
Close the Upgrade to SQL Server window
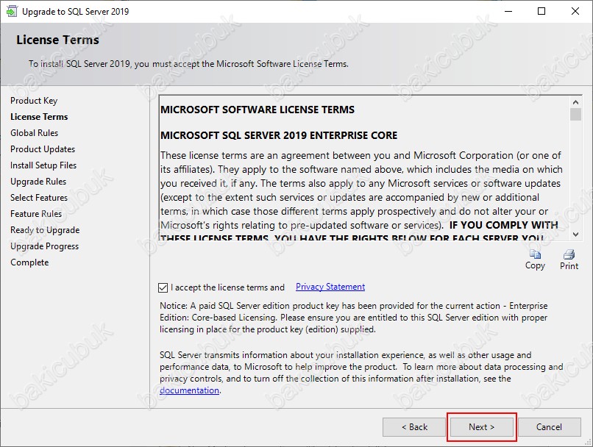tap(575, 11)
